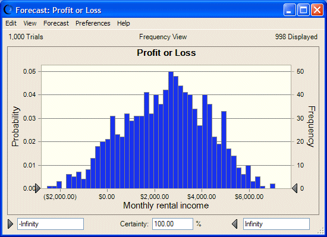Click the $4,000.00 axis label
Screen dimensions: 327x237
202,197
